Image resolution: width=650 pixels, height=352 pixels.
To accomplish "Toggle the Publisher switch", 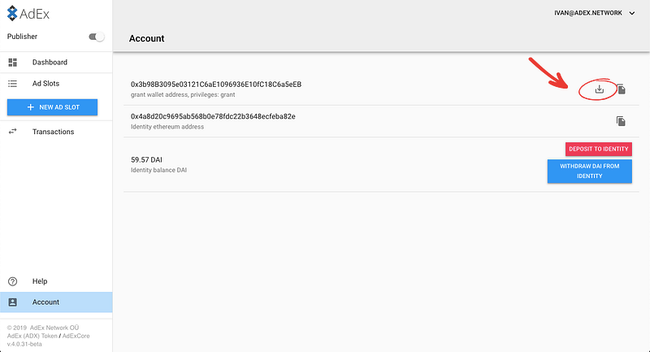I will point(96,37).
